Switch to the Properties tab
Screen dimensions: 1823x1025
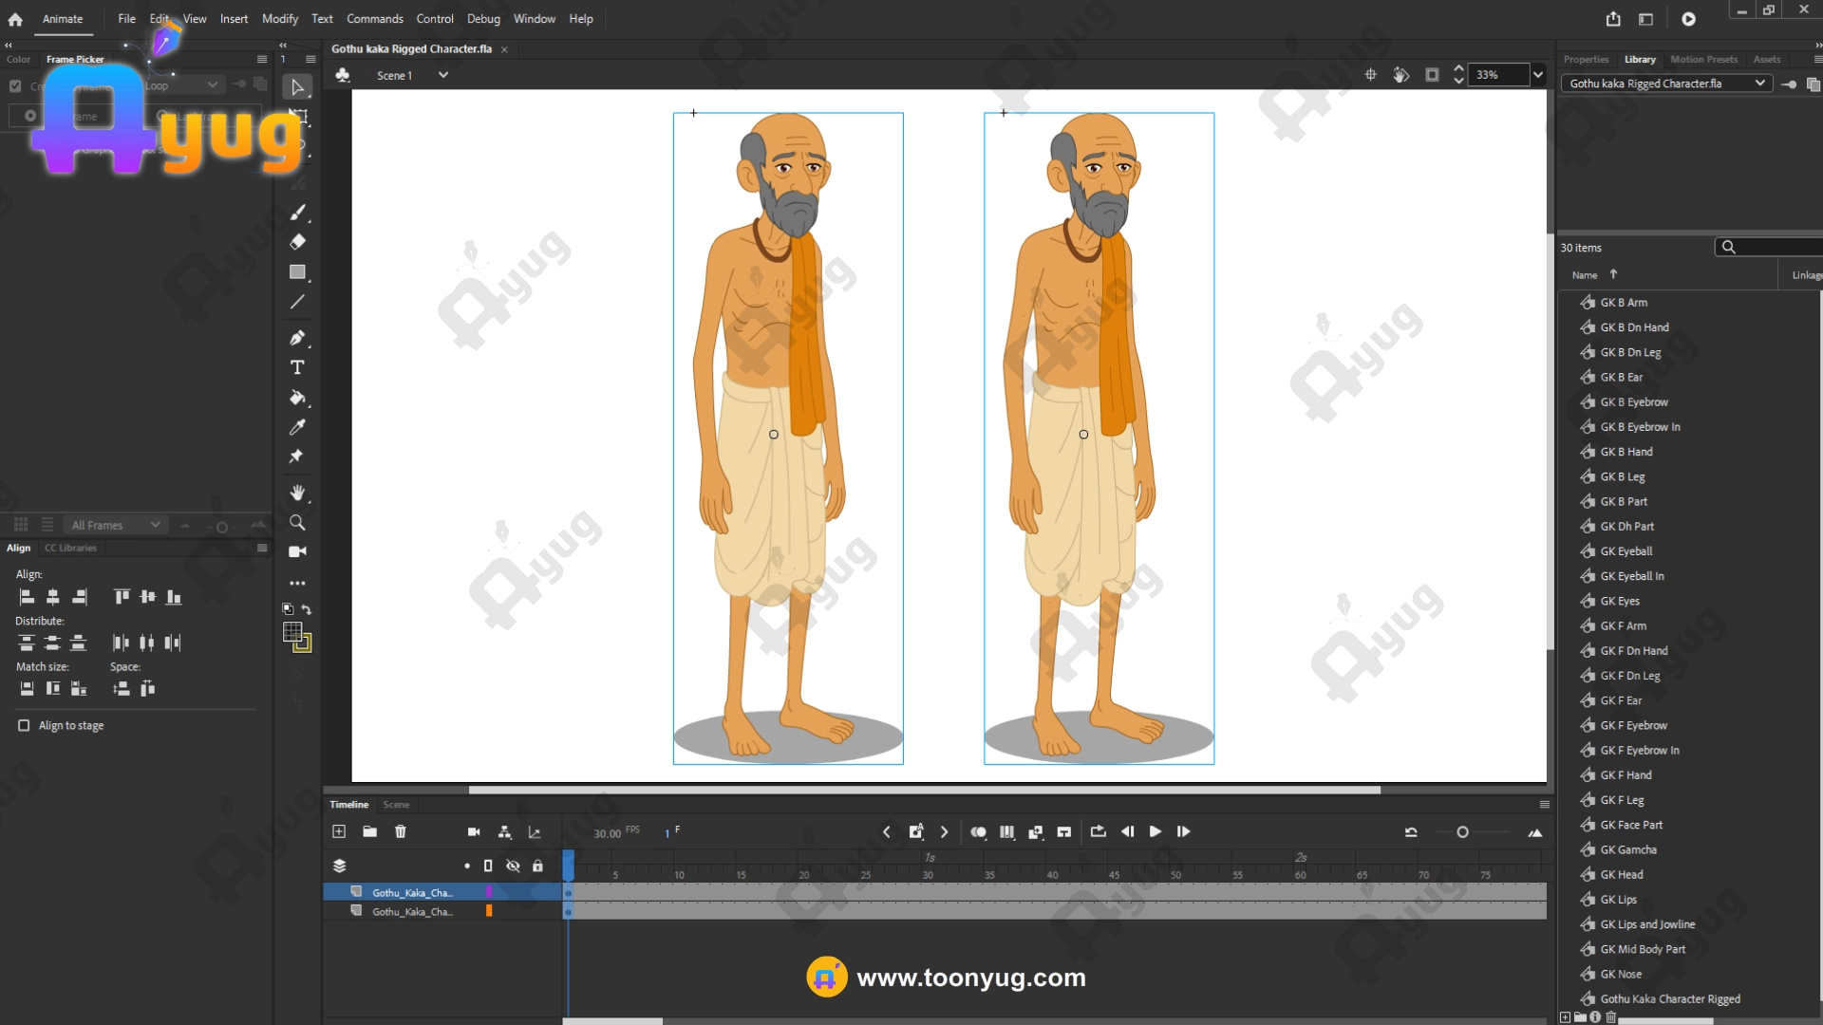coord(1586,59)
